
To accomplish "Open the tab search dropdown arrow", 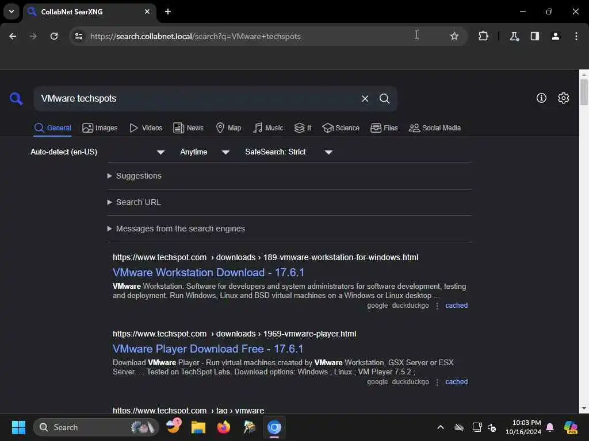I will point(12,11).
